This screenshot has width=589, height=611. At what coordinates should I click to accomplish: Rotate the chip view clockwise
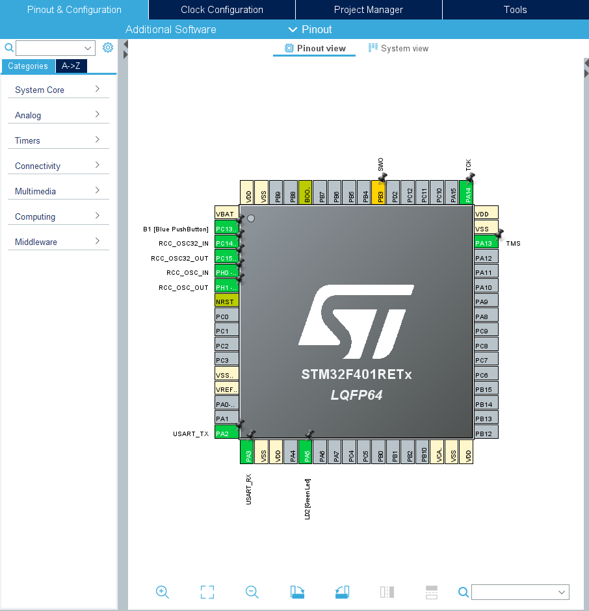coord(297,591)
